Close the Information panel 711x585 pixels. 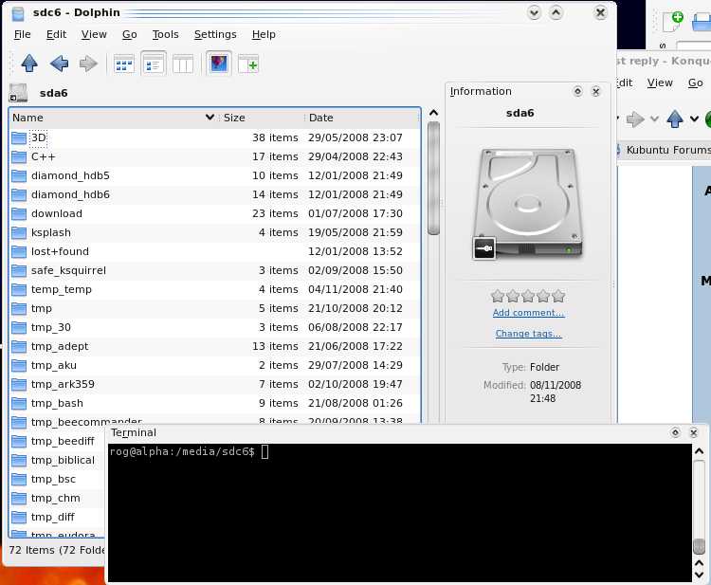595,92
